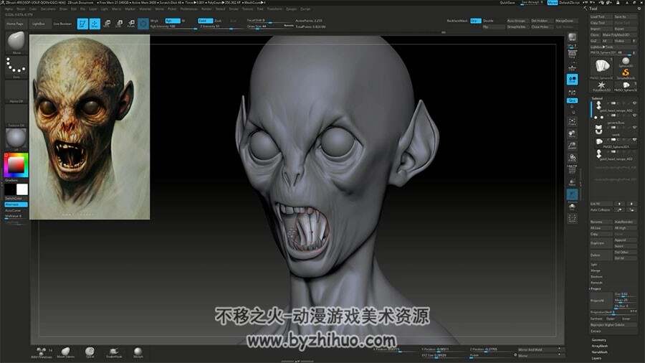Select the Morph brush

click(x=138, y=353)
